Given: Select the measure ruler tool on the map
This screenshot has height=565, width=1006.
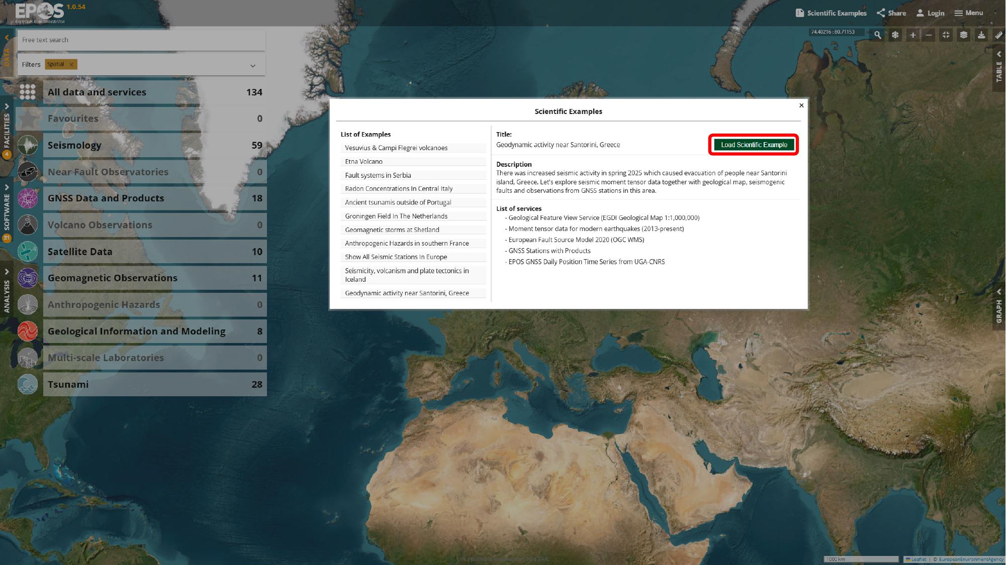Looking at the screenshot, I should 998,35.
